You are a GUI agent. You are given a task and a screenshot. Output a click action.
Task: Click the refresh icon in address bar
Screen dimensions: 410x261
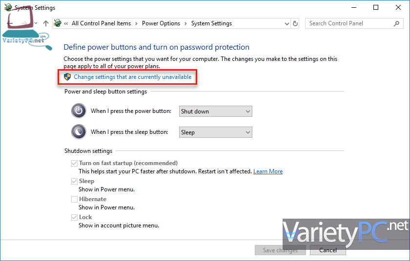295,23
